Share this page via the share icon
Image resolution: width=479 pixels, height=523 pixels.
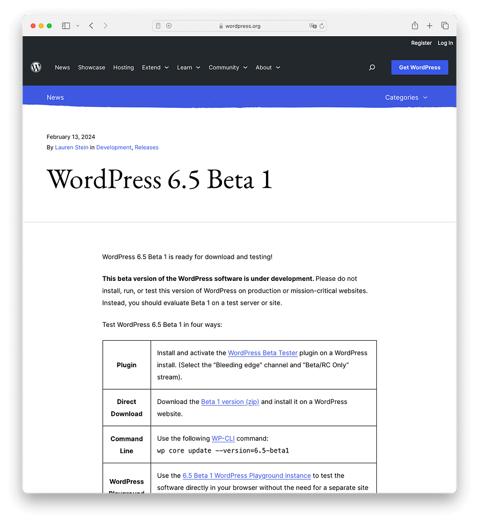(414, 26)
